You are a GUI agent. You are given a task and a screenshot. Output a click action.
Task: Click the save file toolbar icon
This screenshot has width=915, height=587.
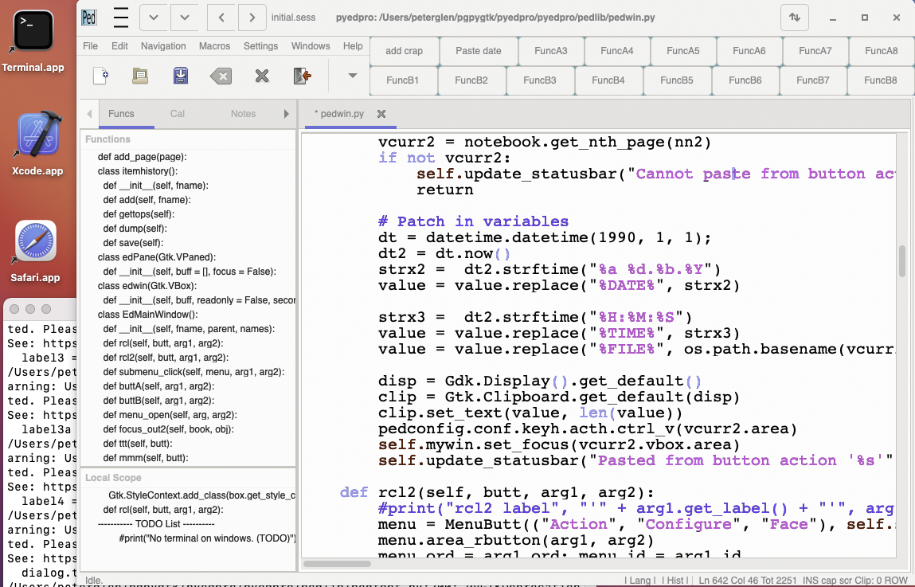(x=181, y=76)
